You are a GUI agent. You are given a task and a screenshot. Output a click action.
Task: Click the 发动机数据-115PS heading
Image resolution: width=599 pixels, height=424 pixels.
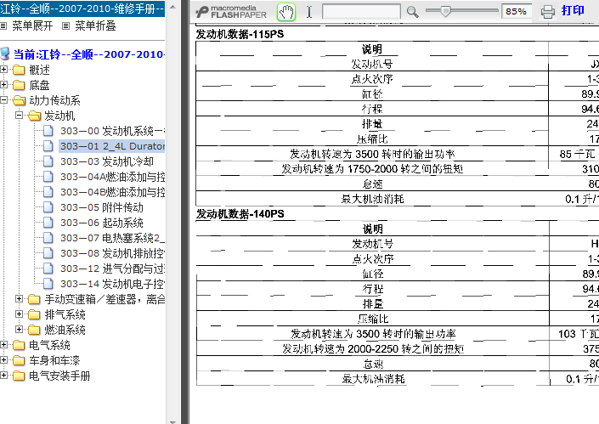click(240, 34)
